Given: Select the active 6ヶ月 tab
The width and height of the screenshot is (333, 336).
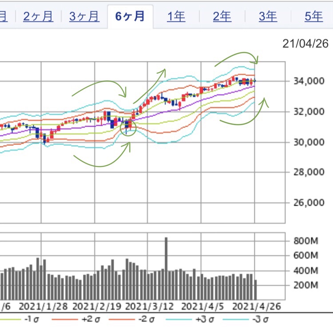Looking at the screenshot, I should click(130, 16).
